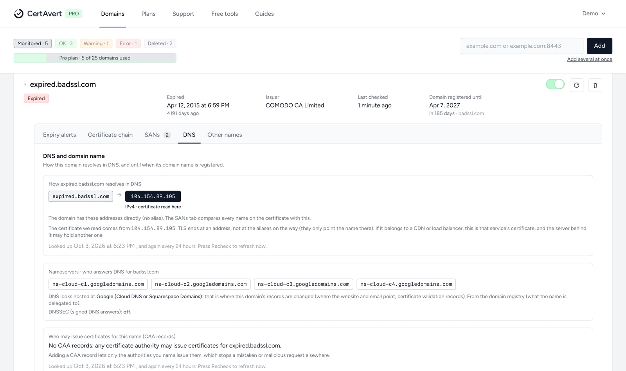Image resolution: width=626 pixels, height=371 pixels.
Task: Recheck expired.badssl.com with the refresh icon
Action: tap(576, 85)
